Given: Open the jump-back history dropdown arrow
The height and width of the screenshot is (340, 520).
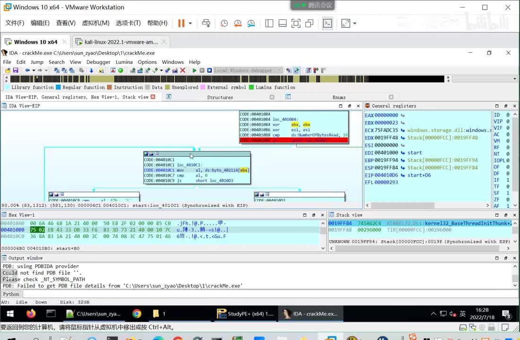Looking at the screenshot, I should pyautogui.click(x=34, y=70).
